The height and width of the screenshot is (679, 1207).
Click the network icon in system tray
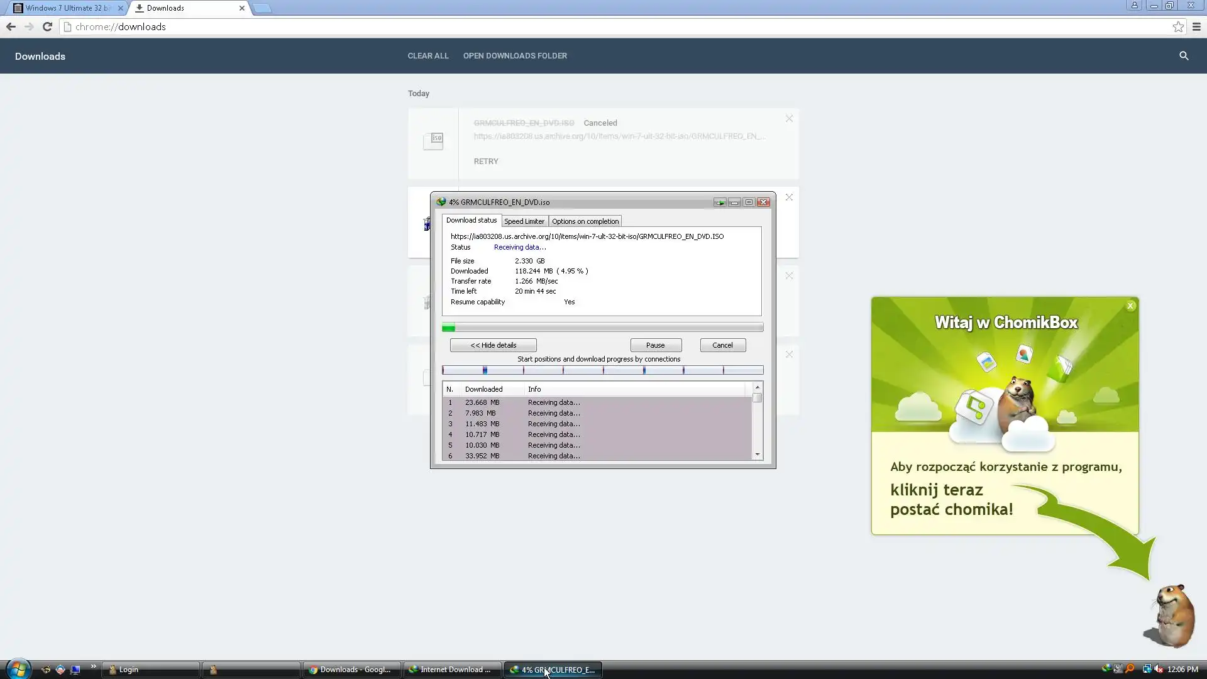coord(1147,669)
